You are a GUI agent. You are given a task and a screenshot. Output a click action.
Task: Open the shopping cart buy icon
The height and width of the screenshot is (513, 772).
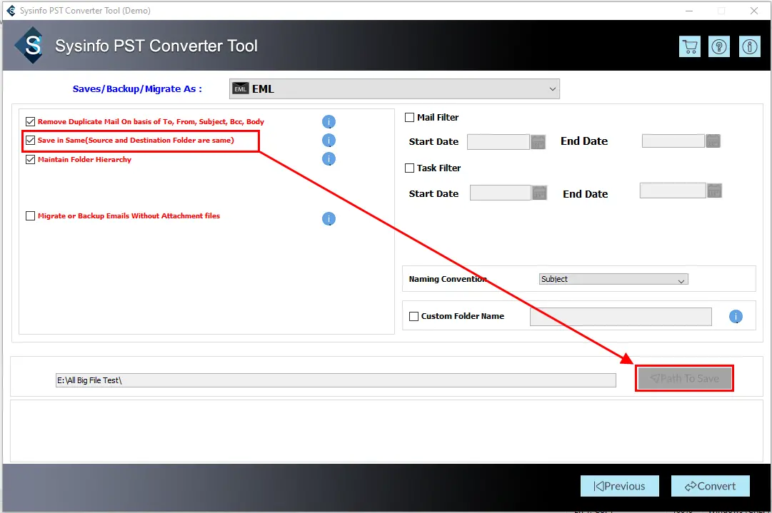click(x=689, y=46)
